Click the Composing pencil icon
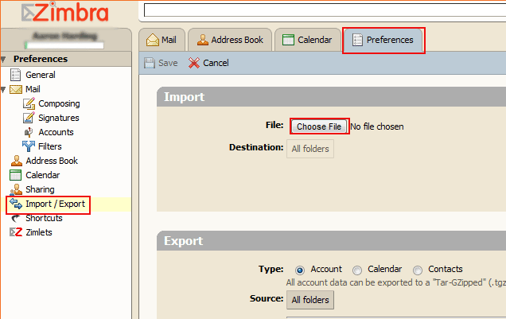The height and width of the screenshot is (319, 506). click(29, 103)
